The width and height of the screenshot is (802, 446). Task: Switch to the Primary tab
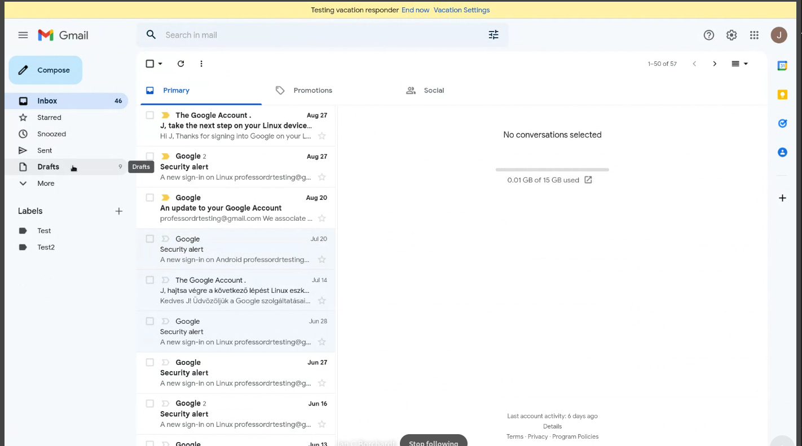[201, 90]
